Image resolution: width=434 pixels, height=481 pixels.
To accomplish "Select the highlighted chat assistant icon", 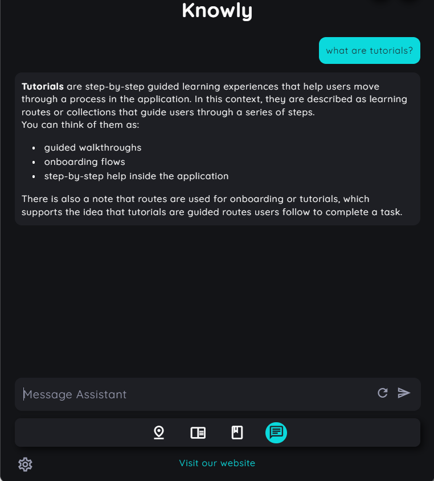I will [276, 433].
